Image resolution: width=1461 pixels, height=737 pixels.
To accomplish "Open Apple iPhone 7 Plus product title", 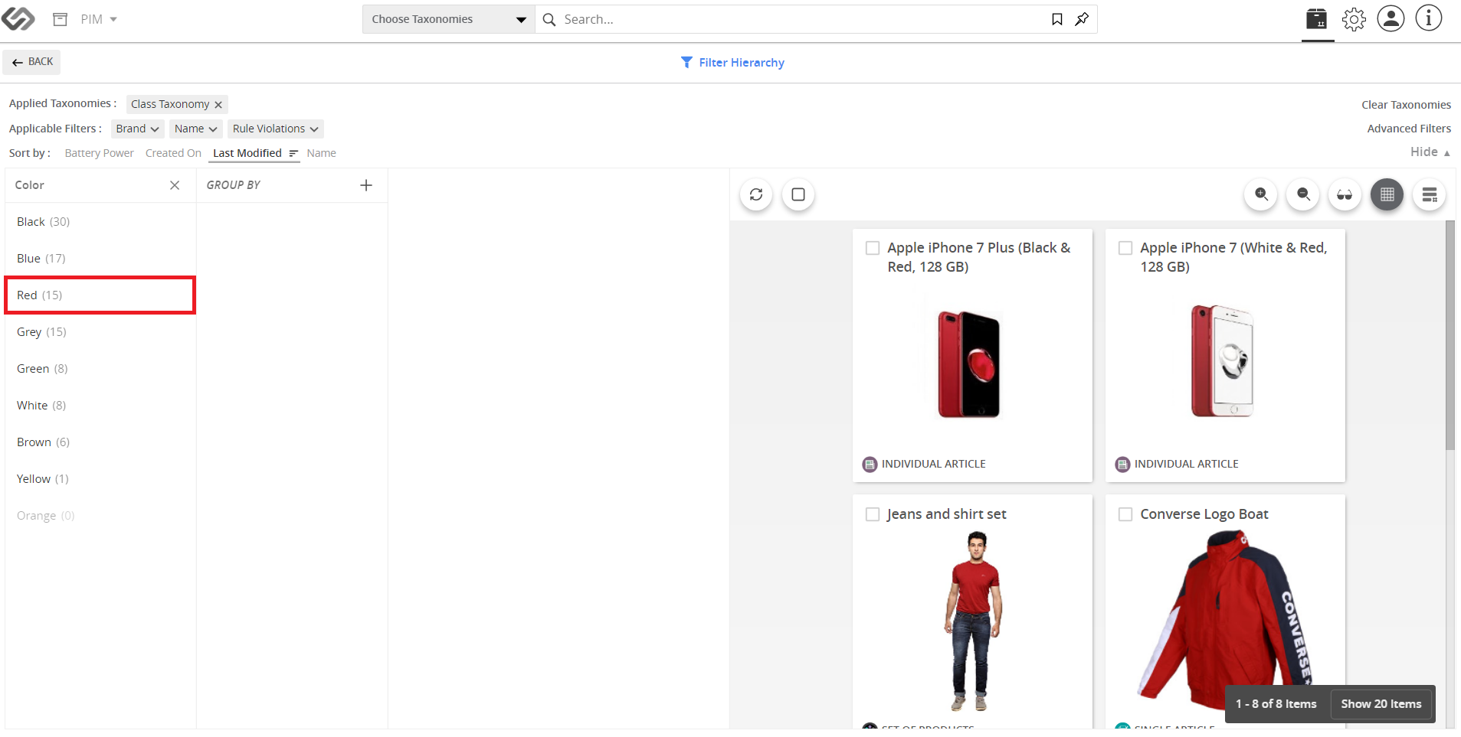I will pos(979,257).
